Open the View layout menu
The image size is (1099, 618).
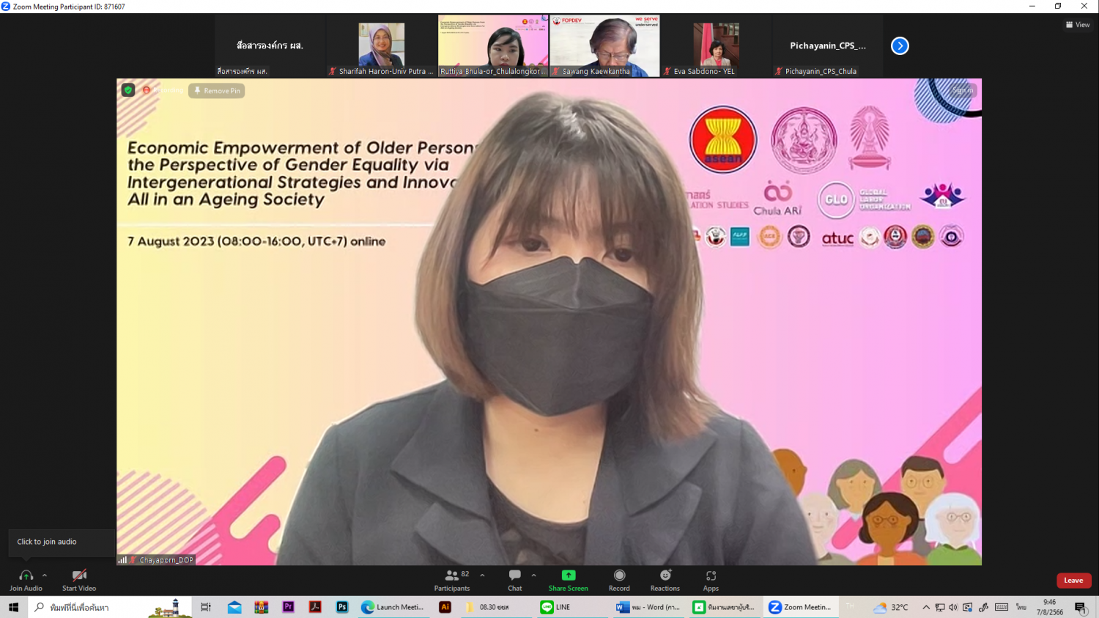point(1078,25)
